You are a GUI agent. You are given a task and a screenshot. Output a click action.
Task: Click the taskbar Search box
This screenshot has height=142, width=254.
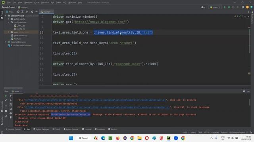point(84,138)
